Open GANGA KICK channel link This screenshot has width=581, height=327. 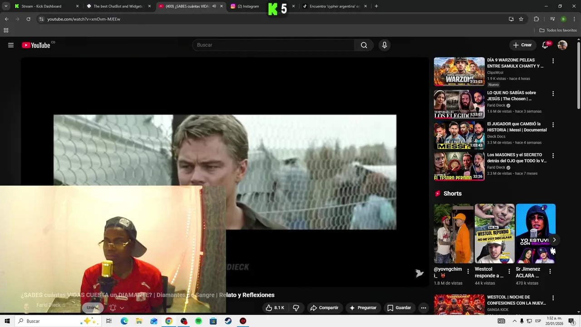498,310
